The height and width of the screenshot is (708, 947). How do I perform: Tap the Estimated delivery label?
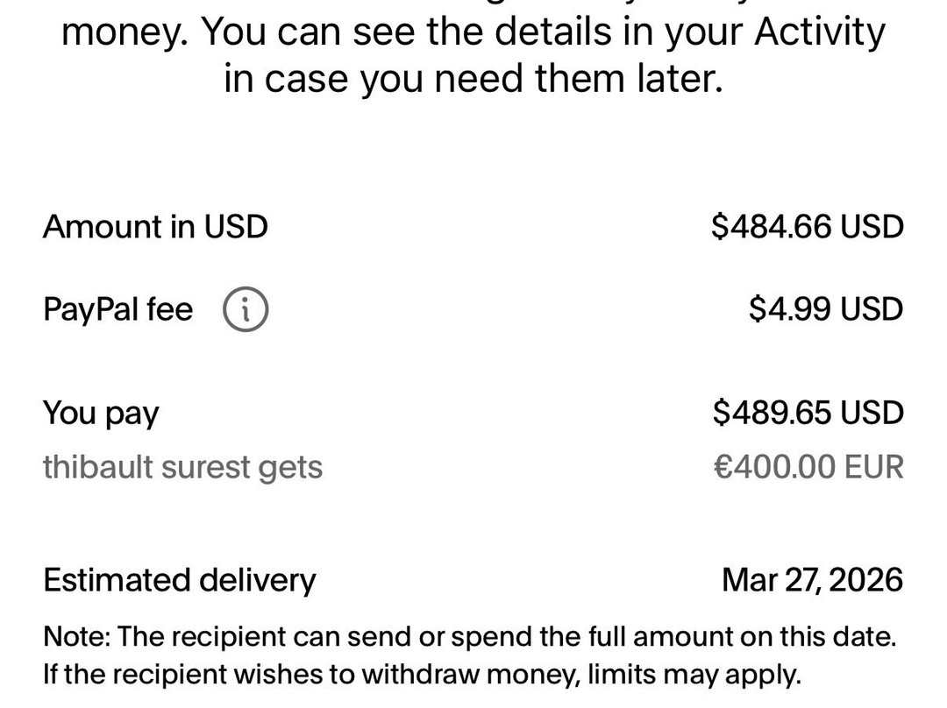click(179, 580)
